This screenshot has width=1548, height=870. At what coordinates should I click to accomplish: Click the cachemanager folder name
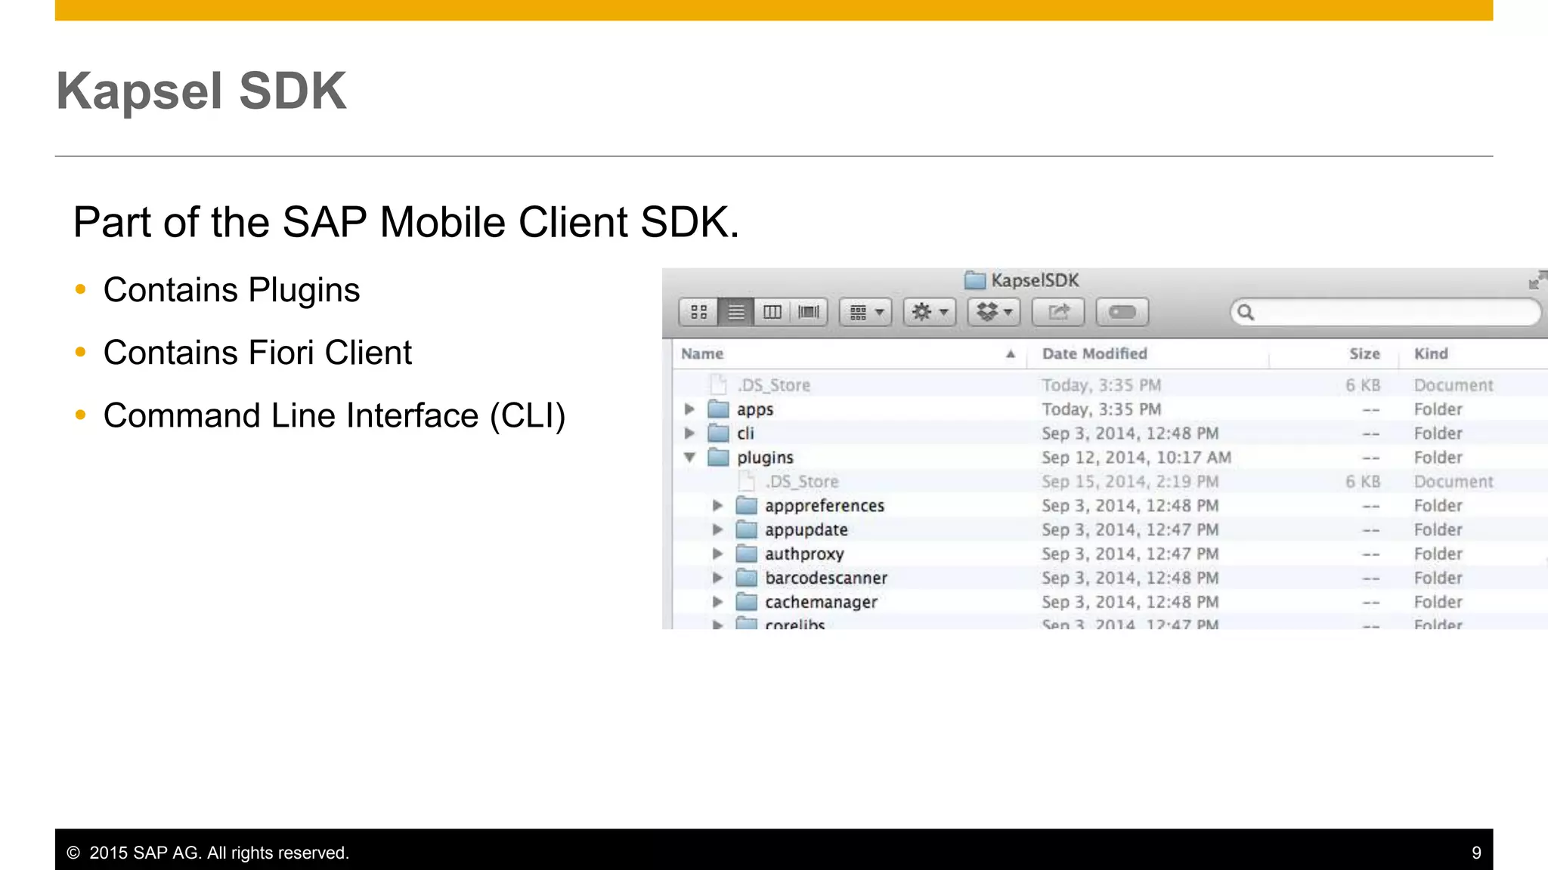pyautogui.click(x=821, y=603)
